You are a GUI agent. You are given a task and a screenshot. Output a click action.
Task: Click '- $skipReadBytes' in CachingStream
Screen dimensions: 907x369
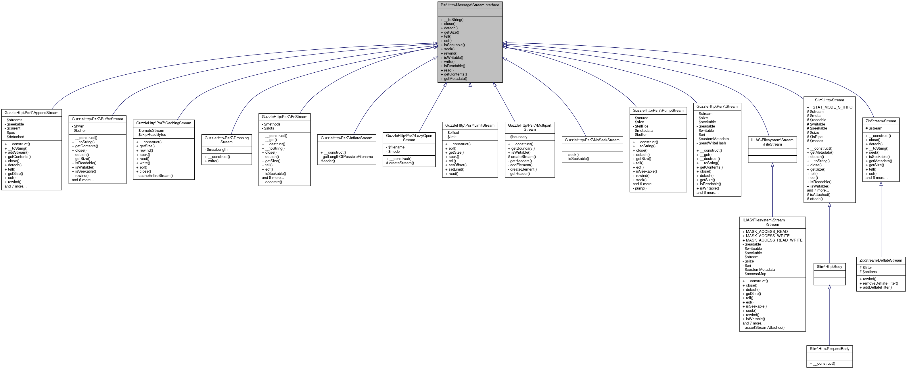151,134
